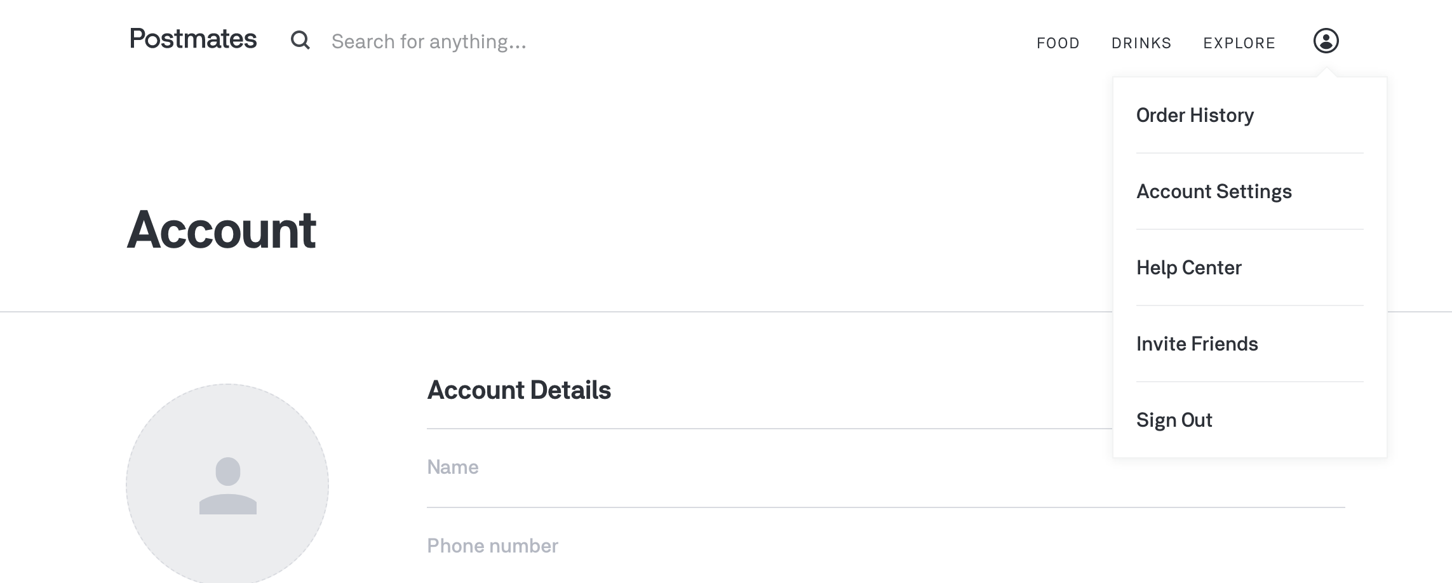Select the circular profile photo placeholder
The height and width of the screenshot is (583, 1452).
[x=227, y=484]
